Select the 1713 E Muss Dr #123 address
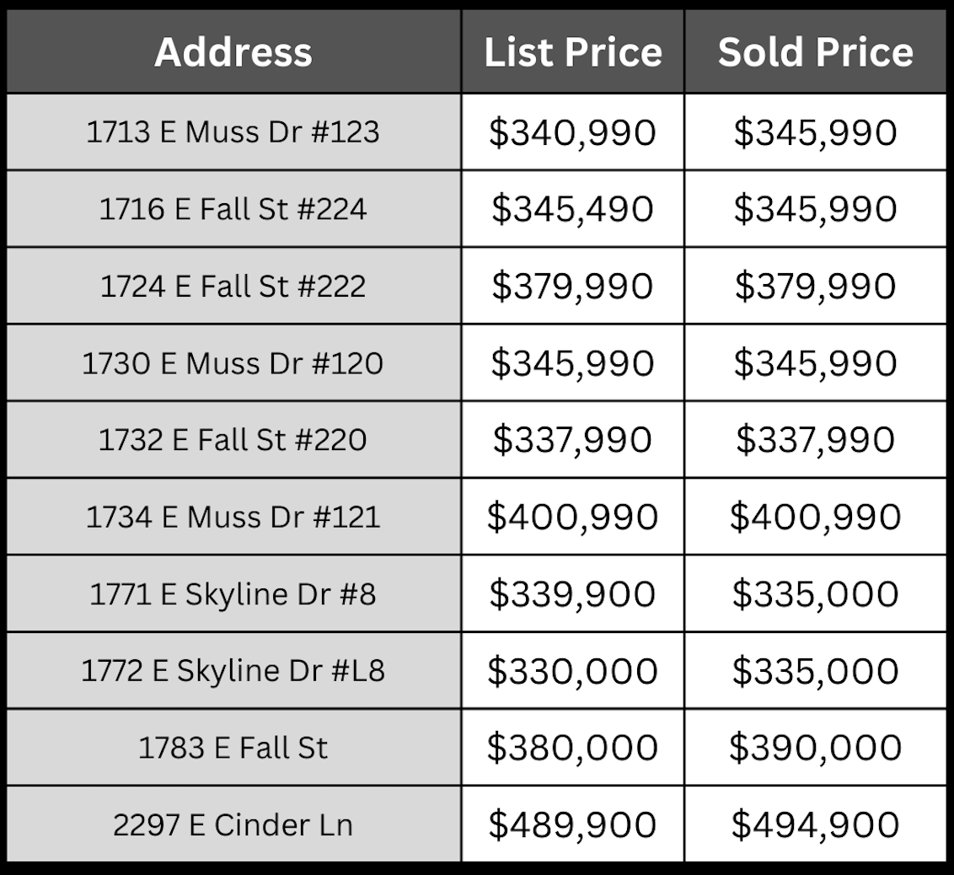Screen dimensions: 954x875 tap(233, 132)
